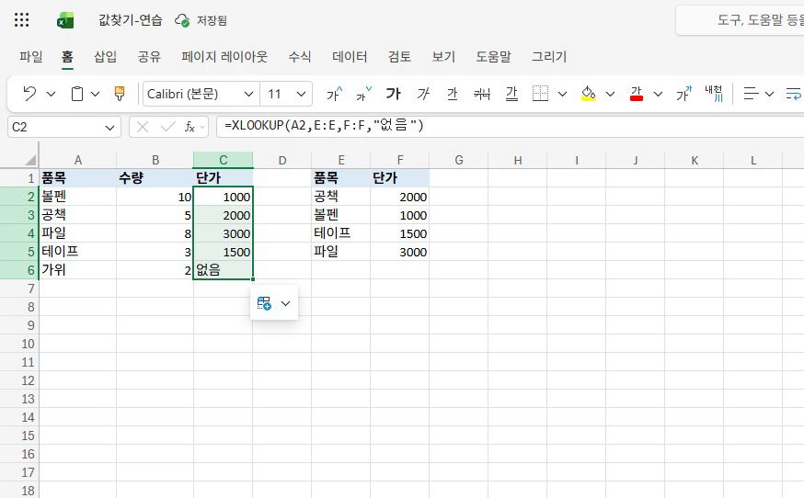The image size is (804, 498).
Task: Open the 파일 menu
Action: click(x=30, y=56)
